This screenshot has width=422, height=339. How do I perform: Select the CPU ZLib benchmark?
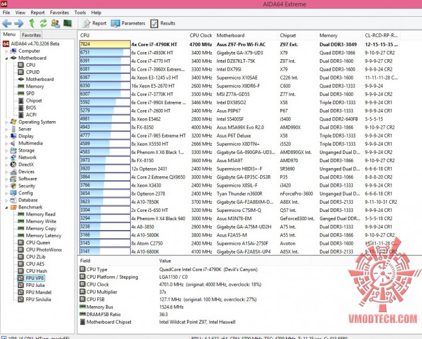click(32, 256)
